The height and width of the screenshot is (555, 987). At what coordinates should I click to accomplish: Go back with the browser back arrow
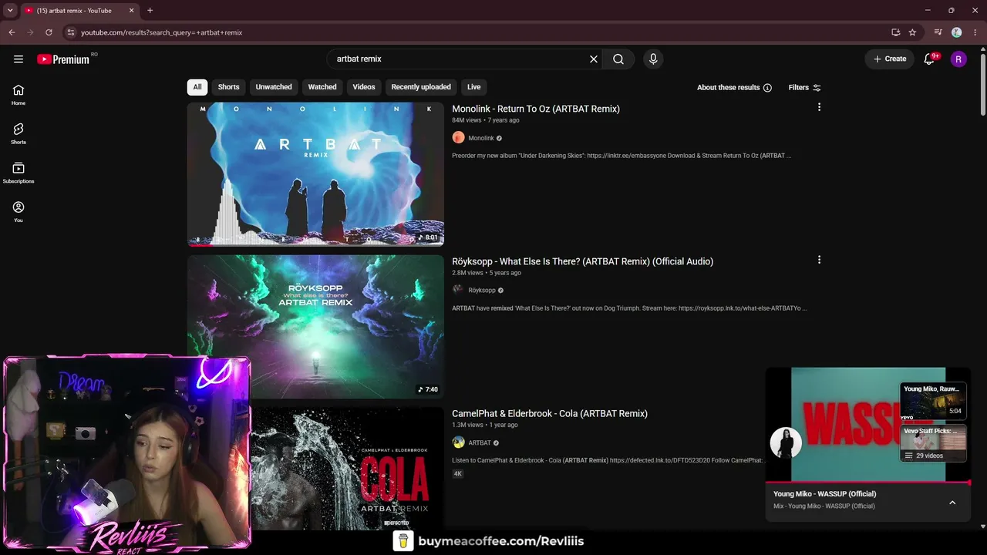coord(12,32)
